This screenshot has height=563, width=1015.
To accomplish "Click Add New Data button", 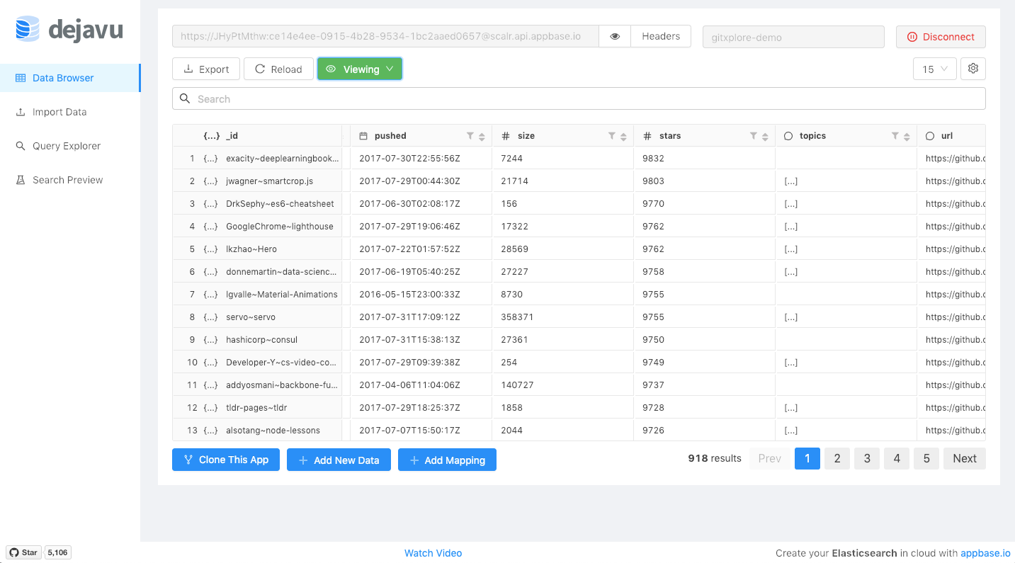I will click(x=339, y=460).
